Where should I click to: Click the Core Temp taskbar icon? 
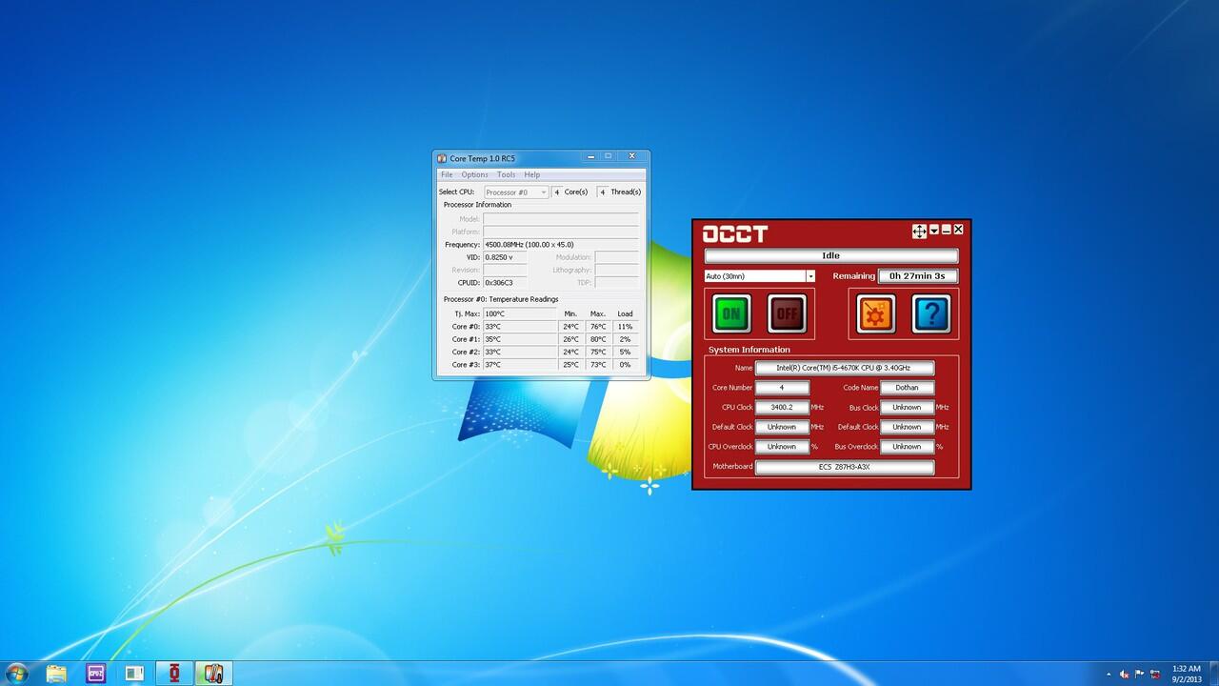(213, 674)
